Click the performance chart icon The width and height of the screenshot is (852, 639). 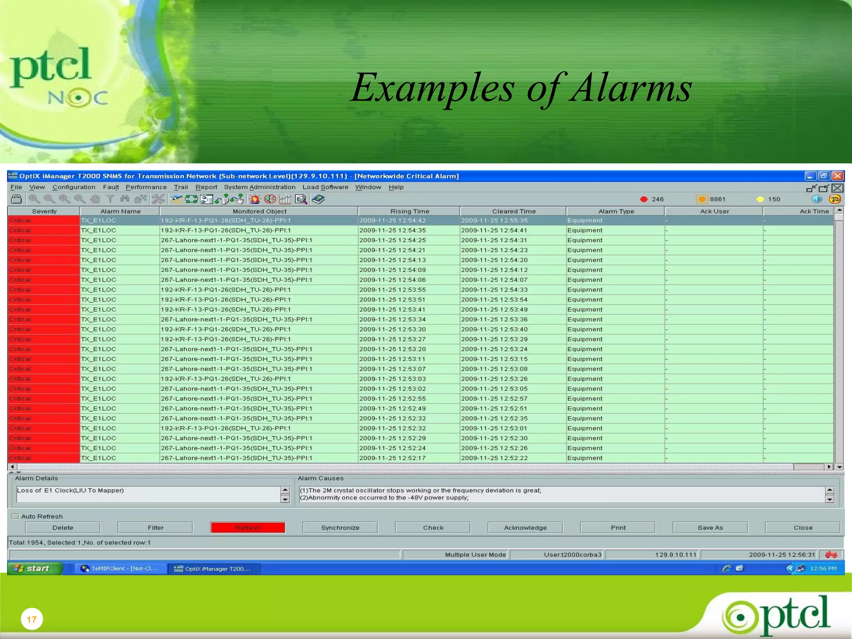tap(285, 199)
